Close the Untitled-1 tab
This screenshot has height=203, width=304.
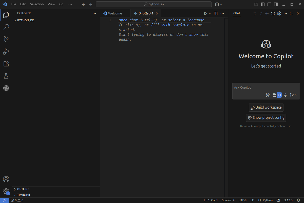click(157, 13)
